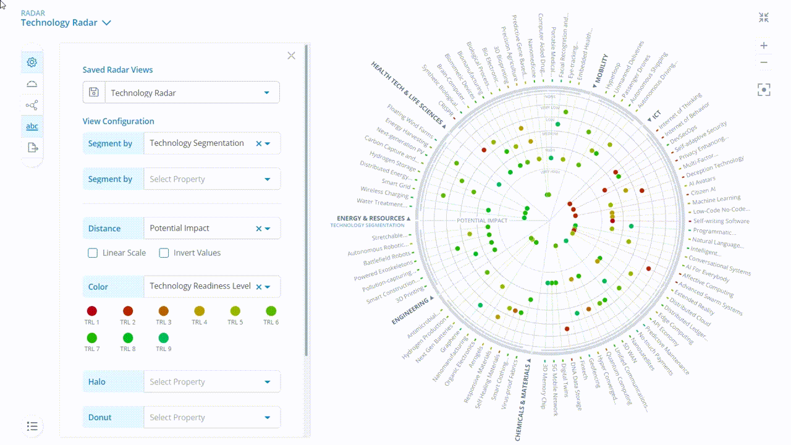This screenshot has width=791, height=445.
Task: Open the legend list icon at bottom left
Action: pyautogui.click(x=32, y=426)
